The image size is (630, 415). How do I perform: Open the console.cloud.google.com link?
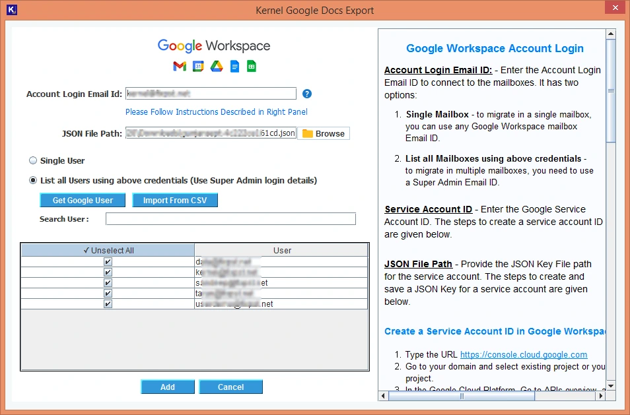tap(524, 355)
